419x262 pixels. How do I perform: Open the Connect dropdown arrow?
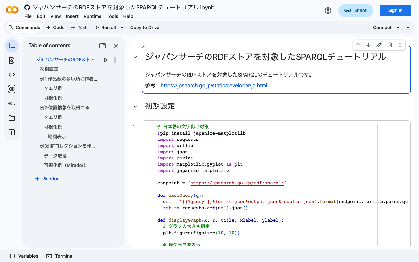tap(398, 28)
